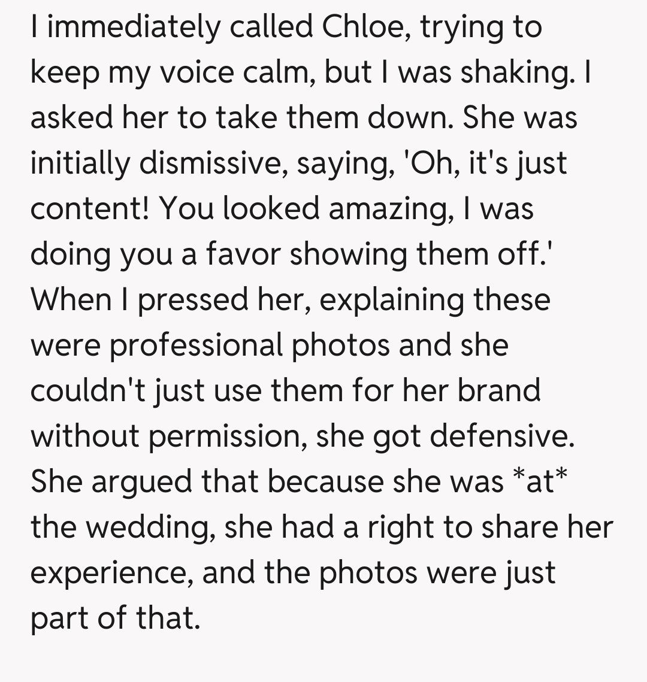Click the word 'professional' in the paragraph
Image resolution: width=647 pixels, height=682 pixels.
[x=196, y=345]
